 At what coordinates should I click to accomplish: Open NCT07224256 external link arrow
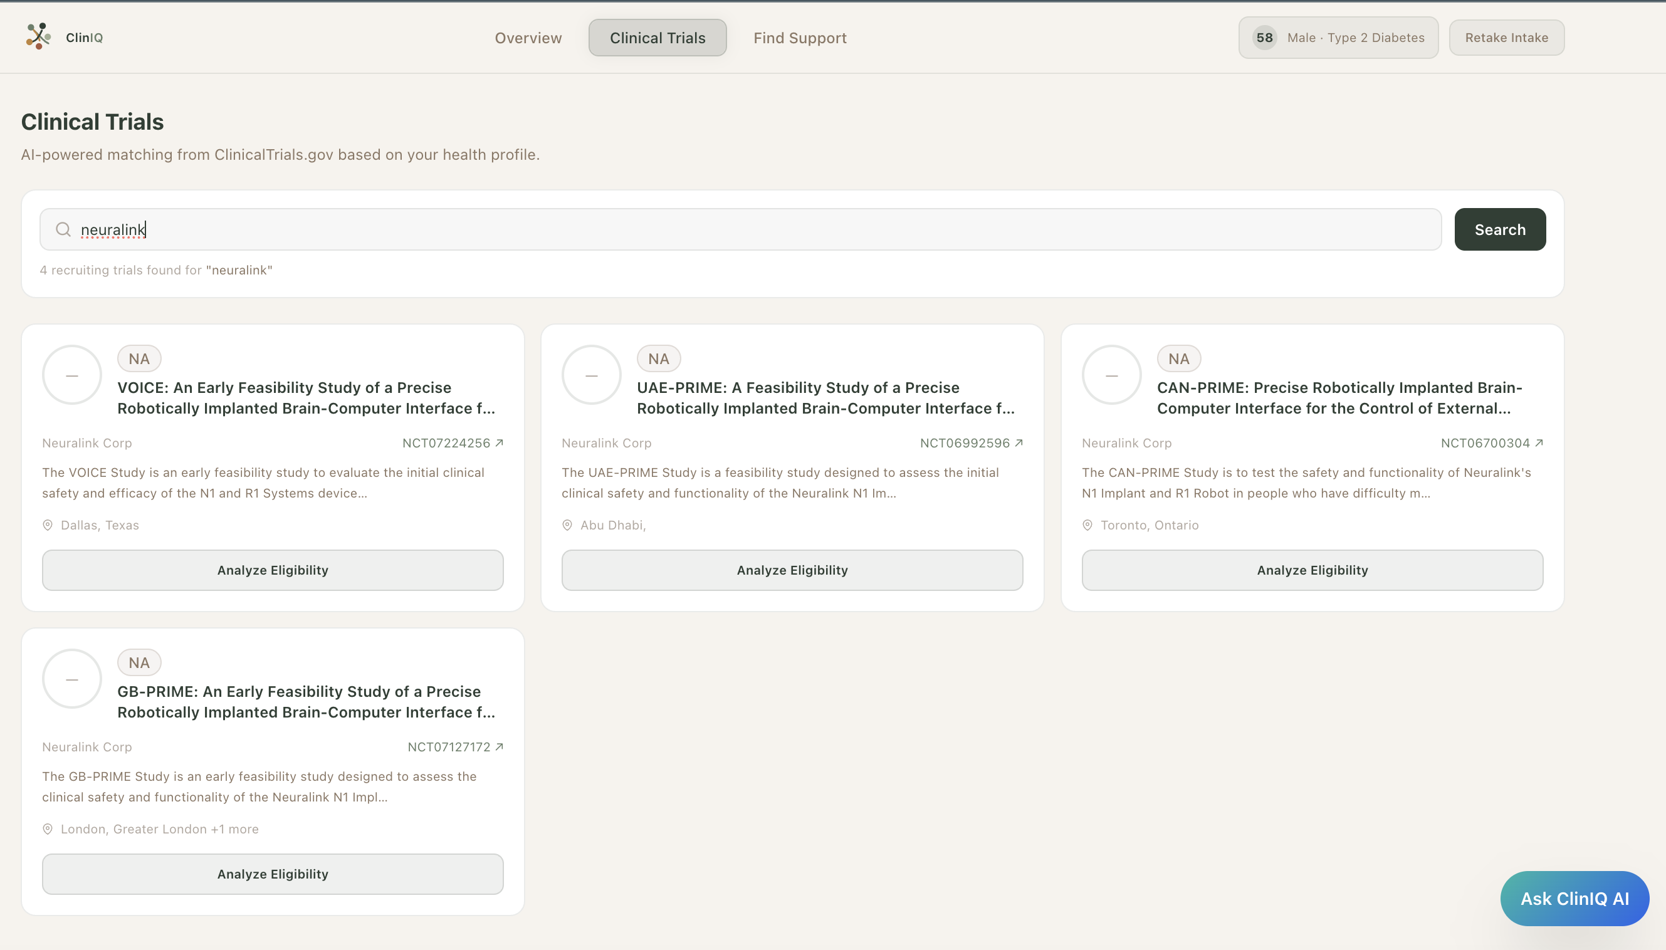499,443
